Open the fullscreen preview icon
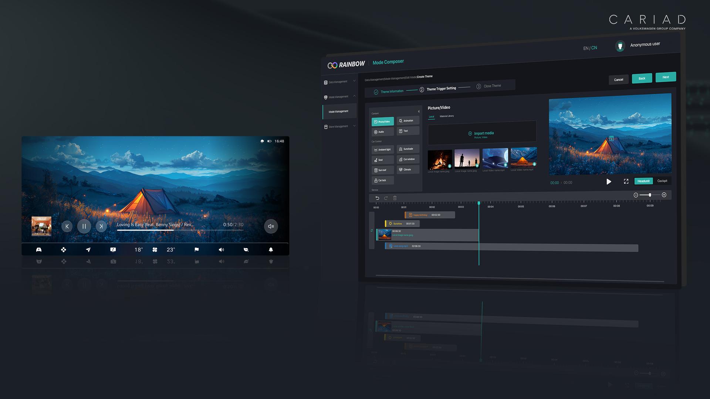 [x=626, y=181]
